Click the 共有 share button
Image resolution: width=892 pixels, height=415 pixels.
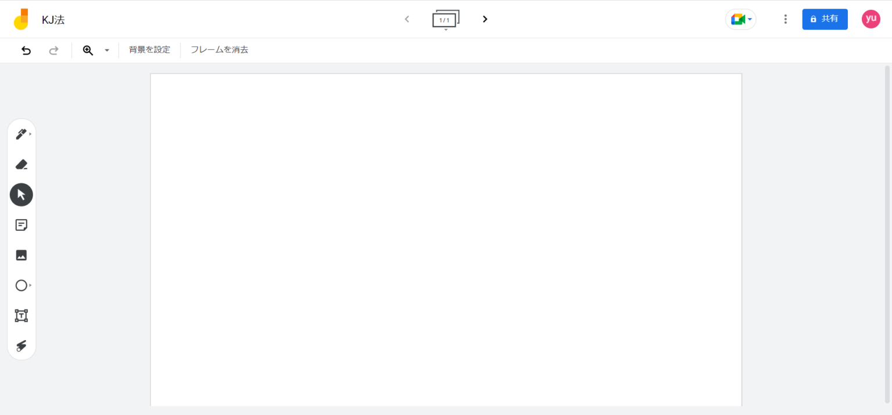point(825,19)
